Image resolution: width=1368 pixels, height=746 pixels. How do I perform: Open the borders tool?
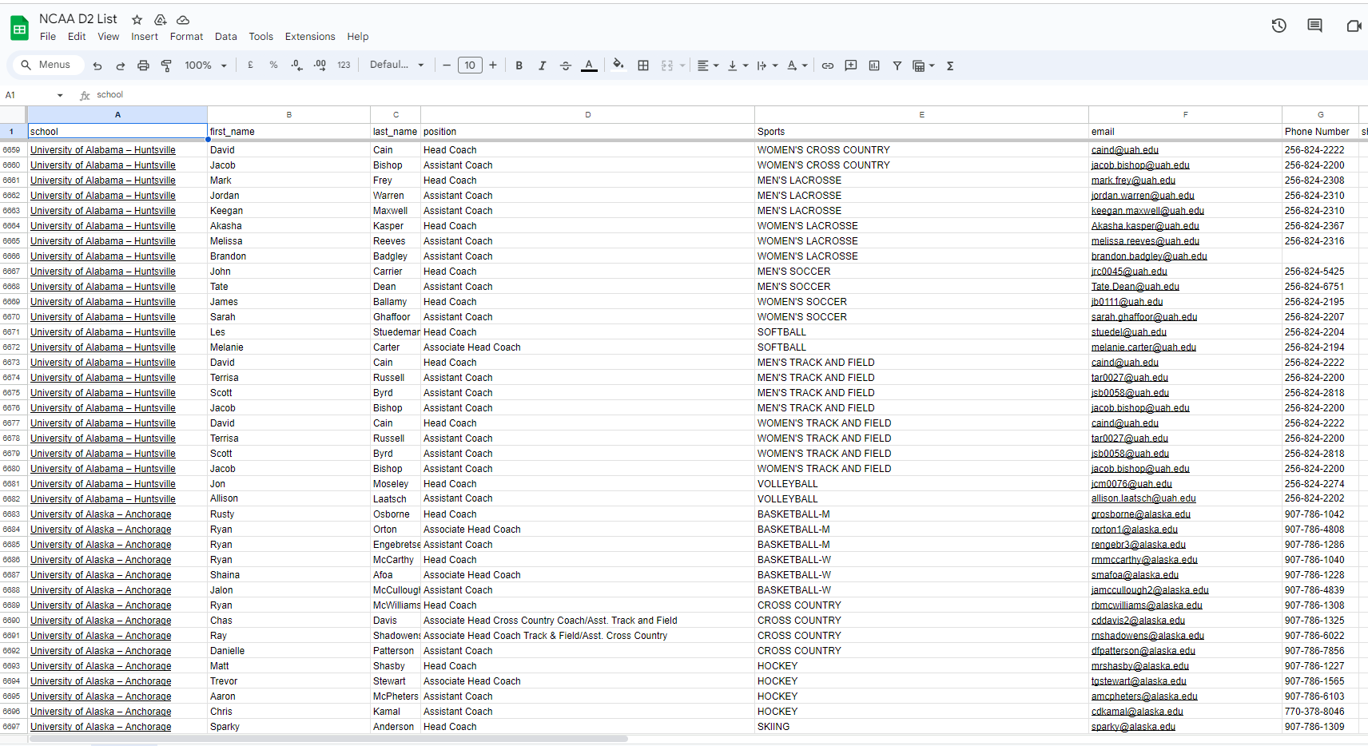point(643,65)
